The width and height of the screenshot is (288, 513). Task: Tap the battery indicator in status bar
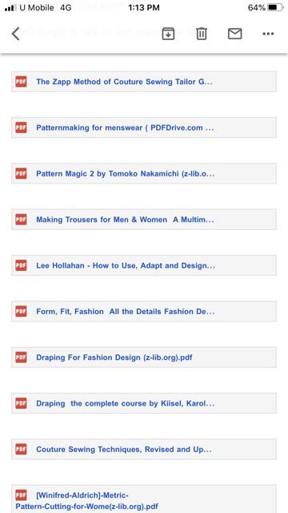pyautogui.click(x=275, y=7)
